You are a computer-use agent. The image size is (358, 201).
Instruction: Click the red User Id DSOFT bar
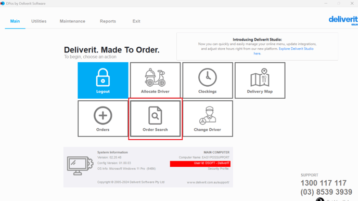point(200,164)
